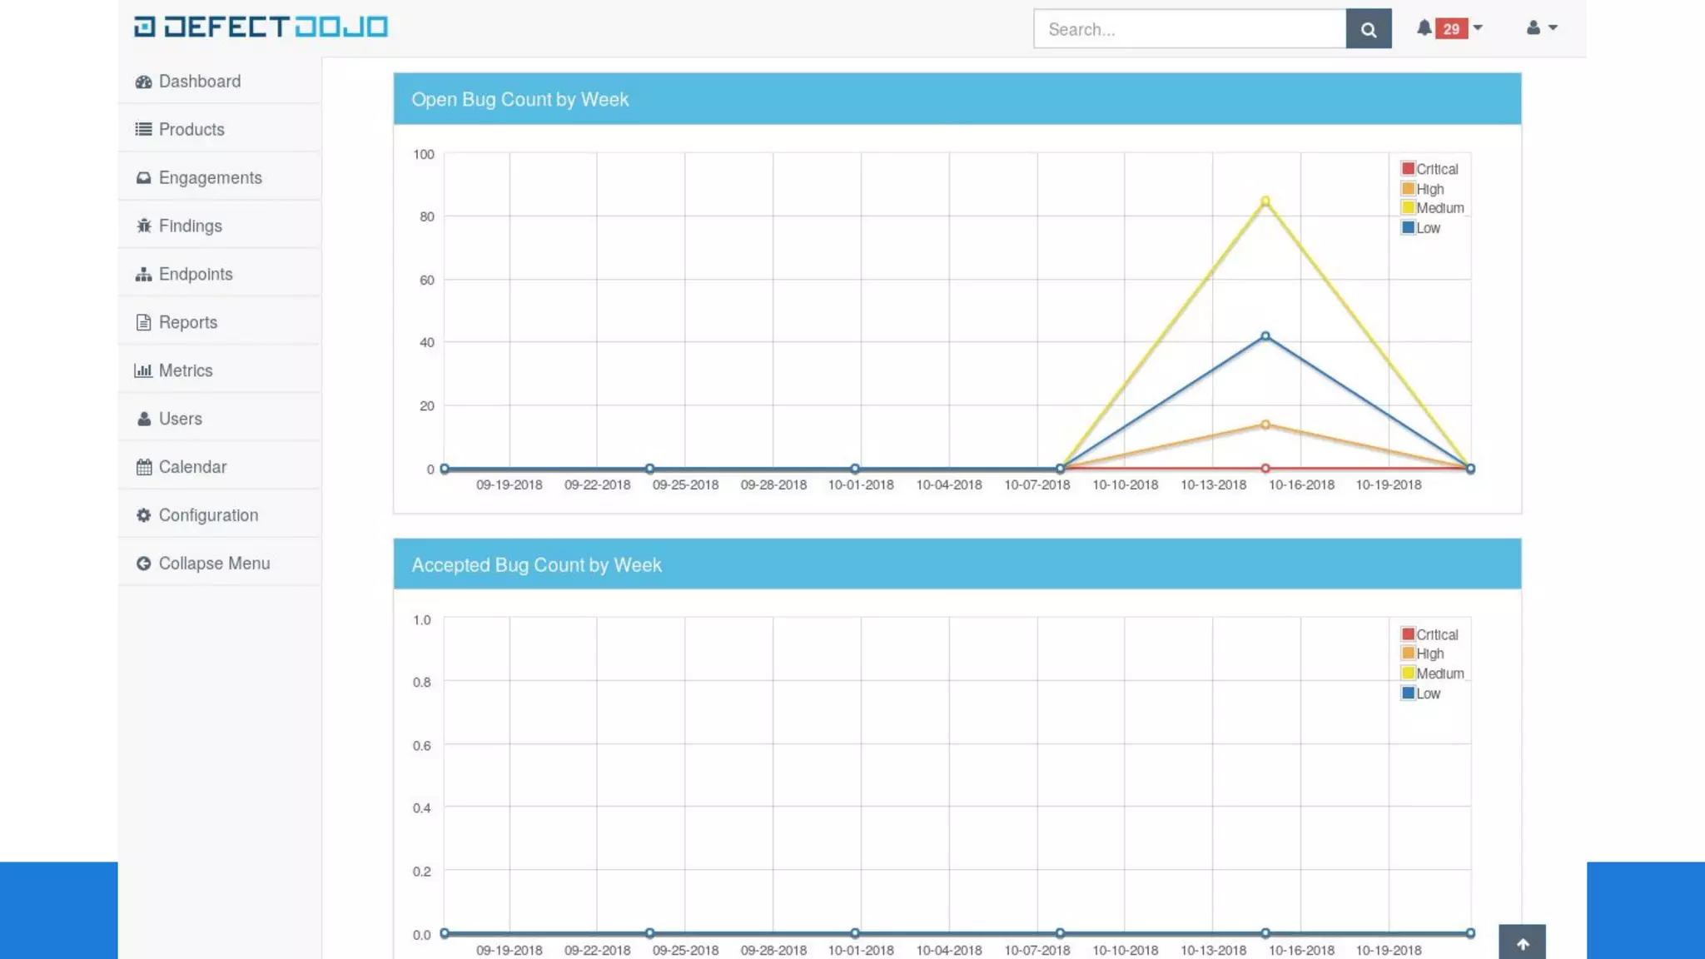Click the Endpoints sitemap icon
Screen dimensions: 1705x959
143,274
